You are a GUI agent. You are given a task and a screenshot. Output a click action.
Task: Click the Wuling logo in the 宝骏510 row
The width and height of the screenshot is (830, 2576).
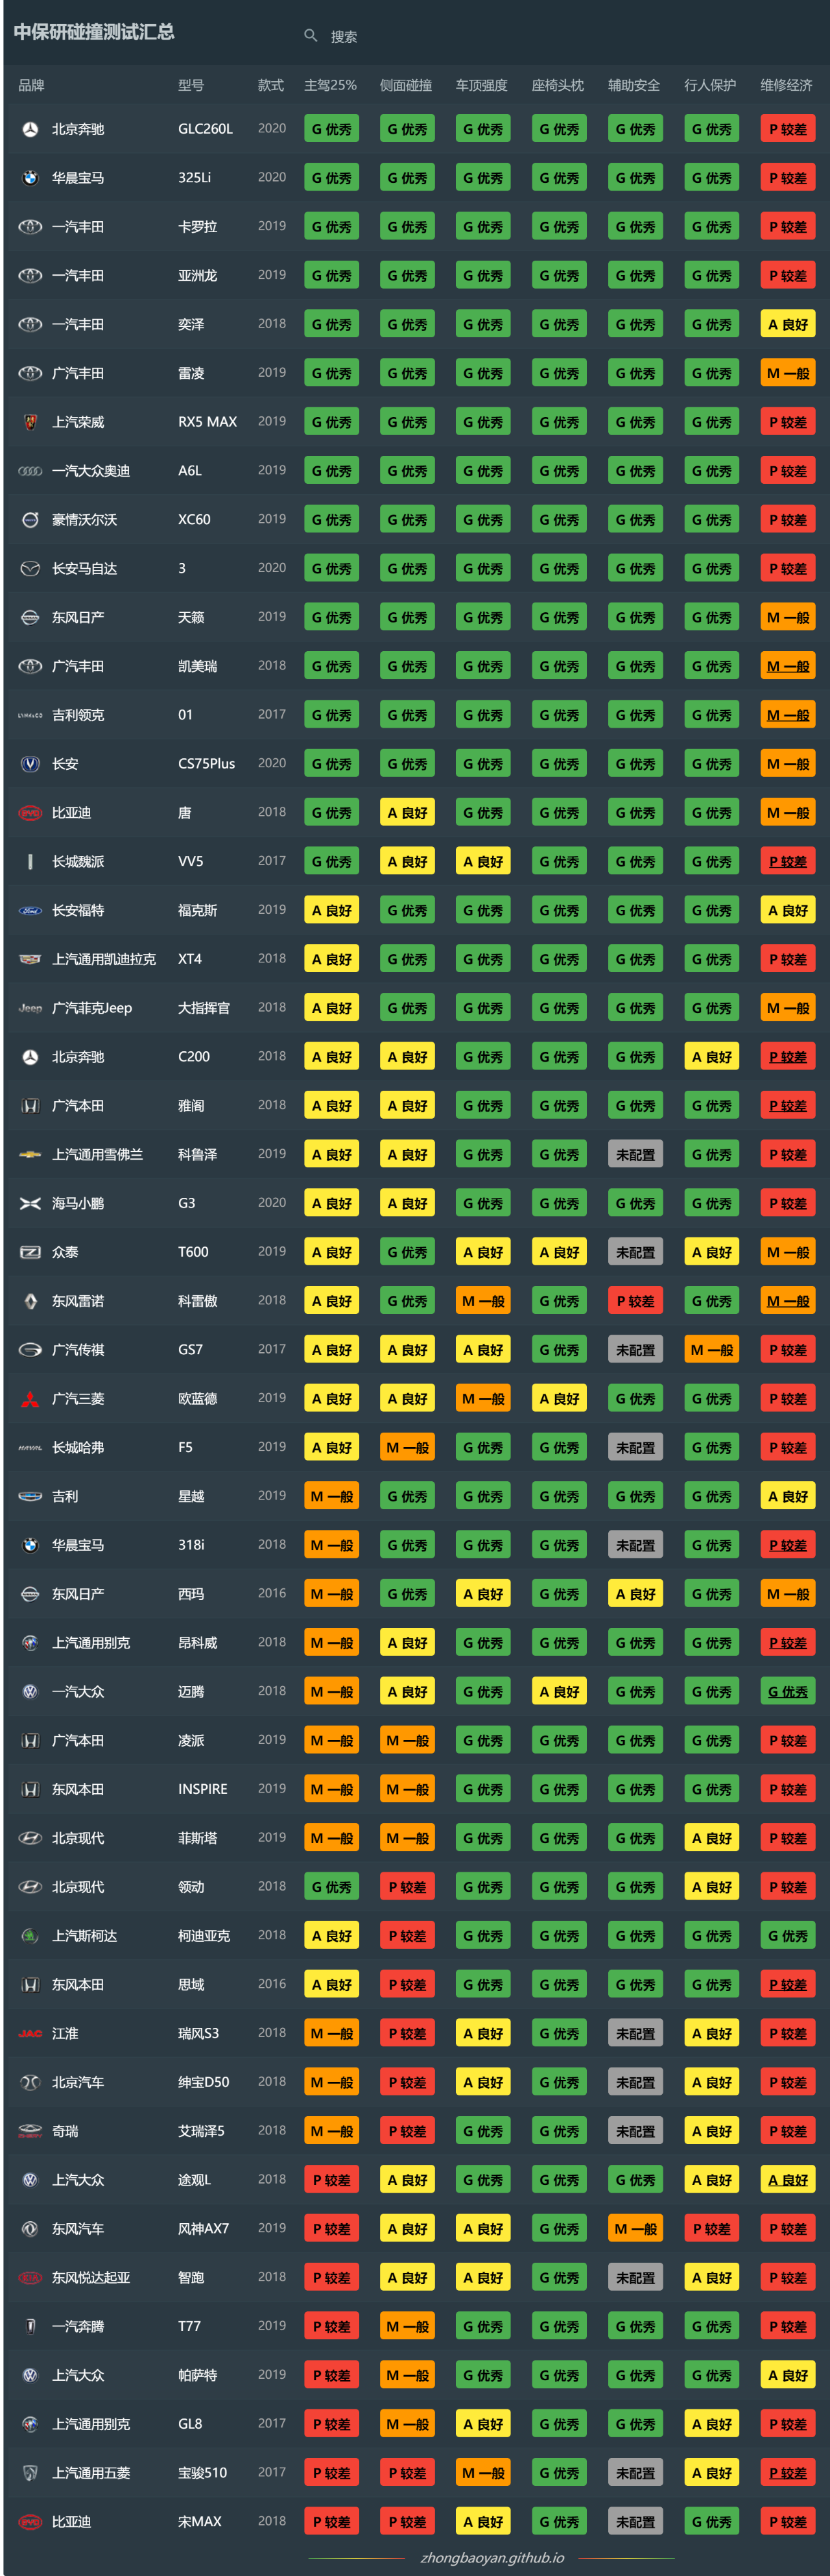pyautogui.click(x=30, y=2473)
